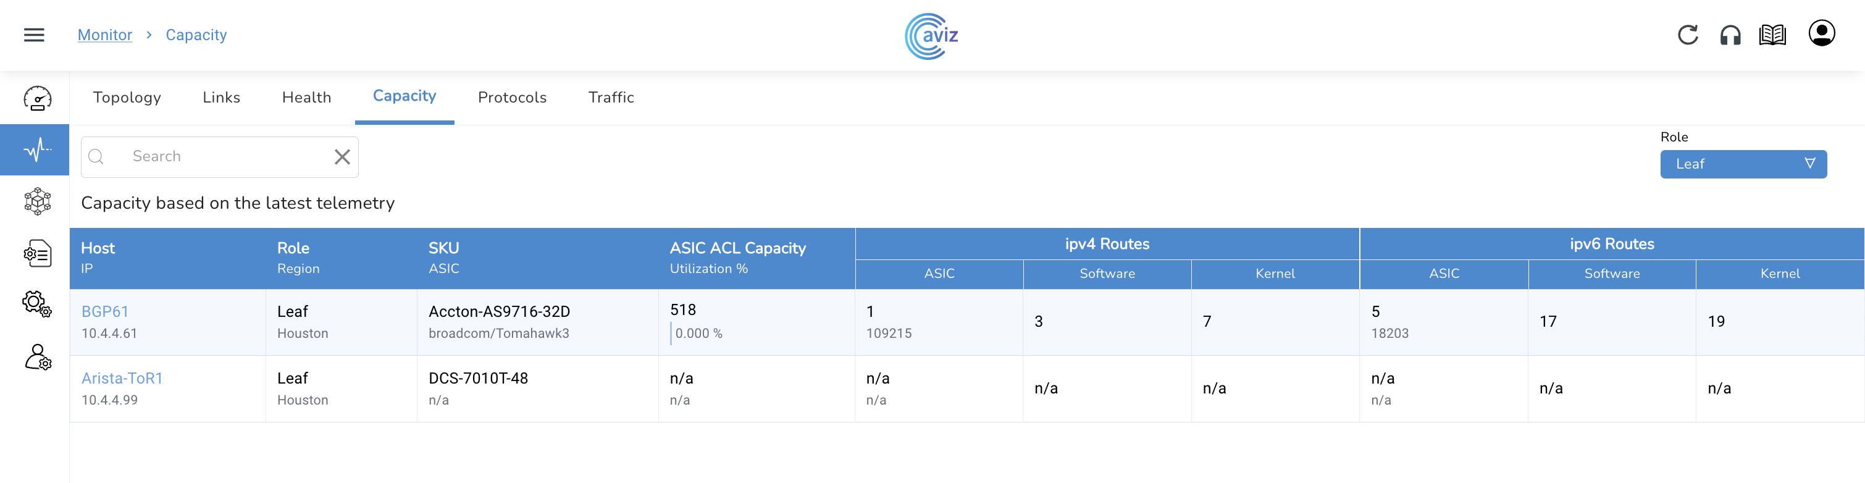Expand the Role dropdown showing Leaf
This screenshot has height=483, width=1865.
point(1743,164)
